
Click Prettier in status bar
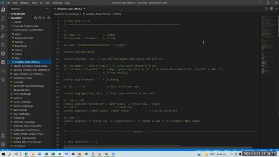click(x=262, y=150)
